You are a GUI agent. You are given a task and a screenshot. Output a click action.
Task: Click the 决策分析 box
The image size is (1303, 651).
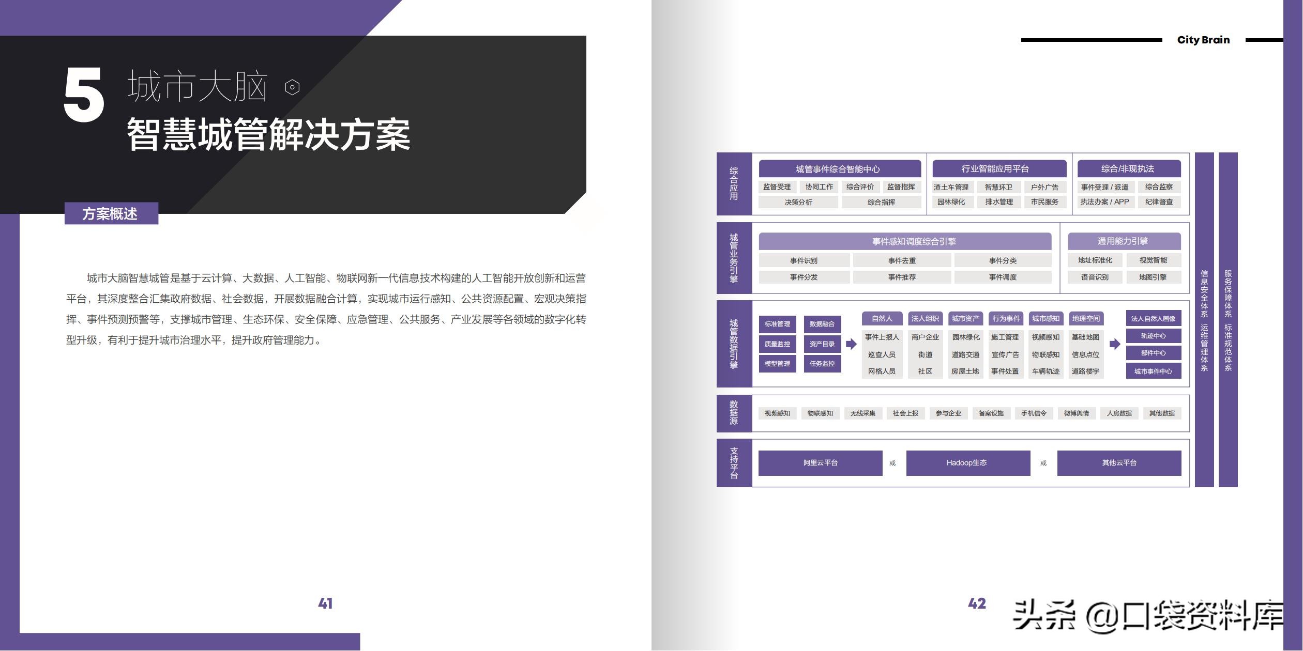[x=798, y=202]
